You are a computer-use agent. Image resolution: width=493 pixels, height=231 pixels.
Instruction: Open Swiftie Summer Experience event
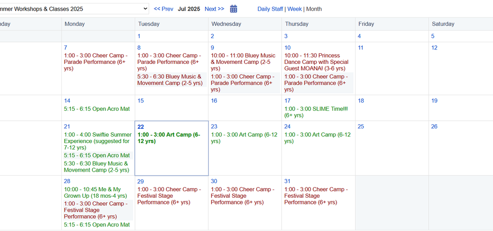pos(97,141)
